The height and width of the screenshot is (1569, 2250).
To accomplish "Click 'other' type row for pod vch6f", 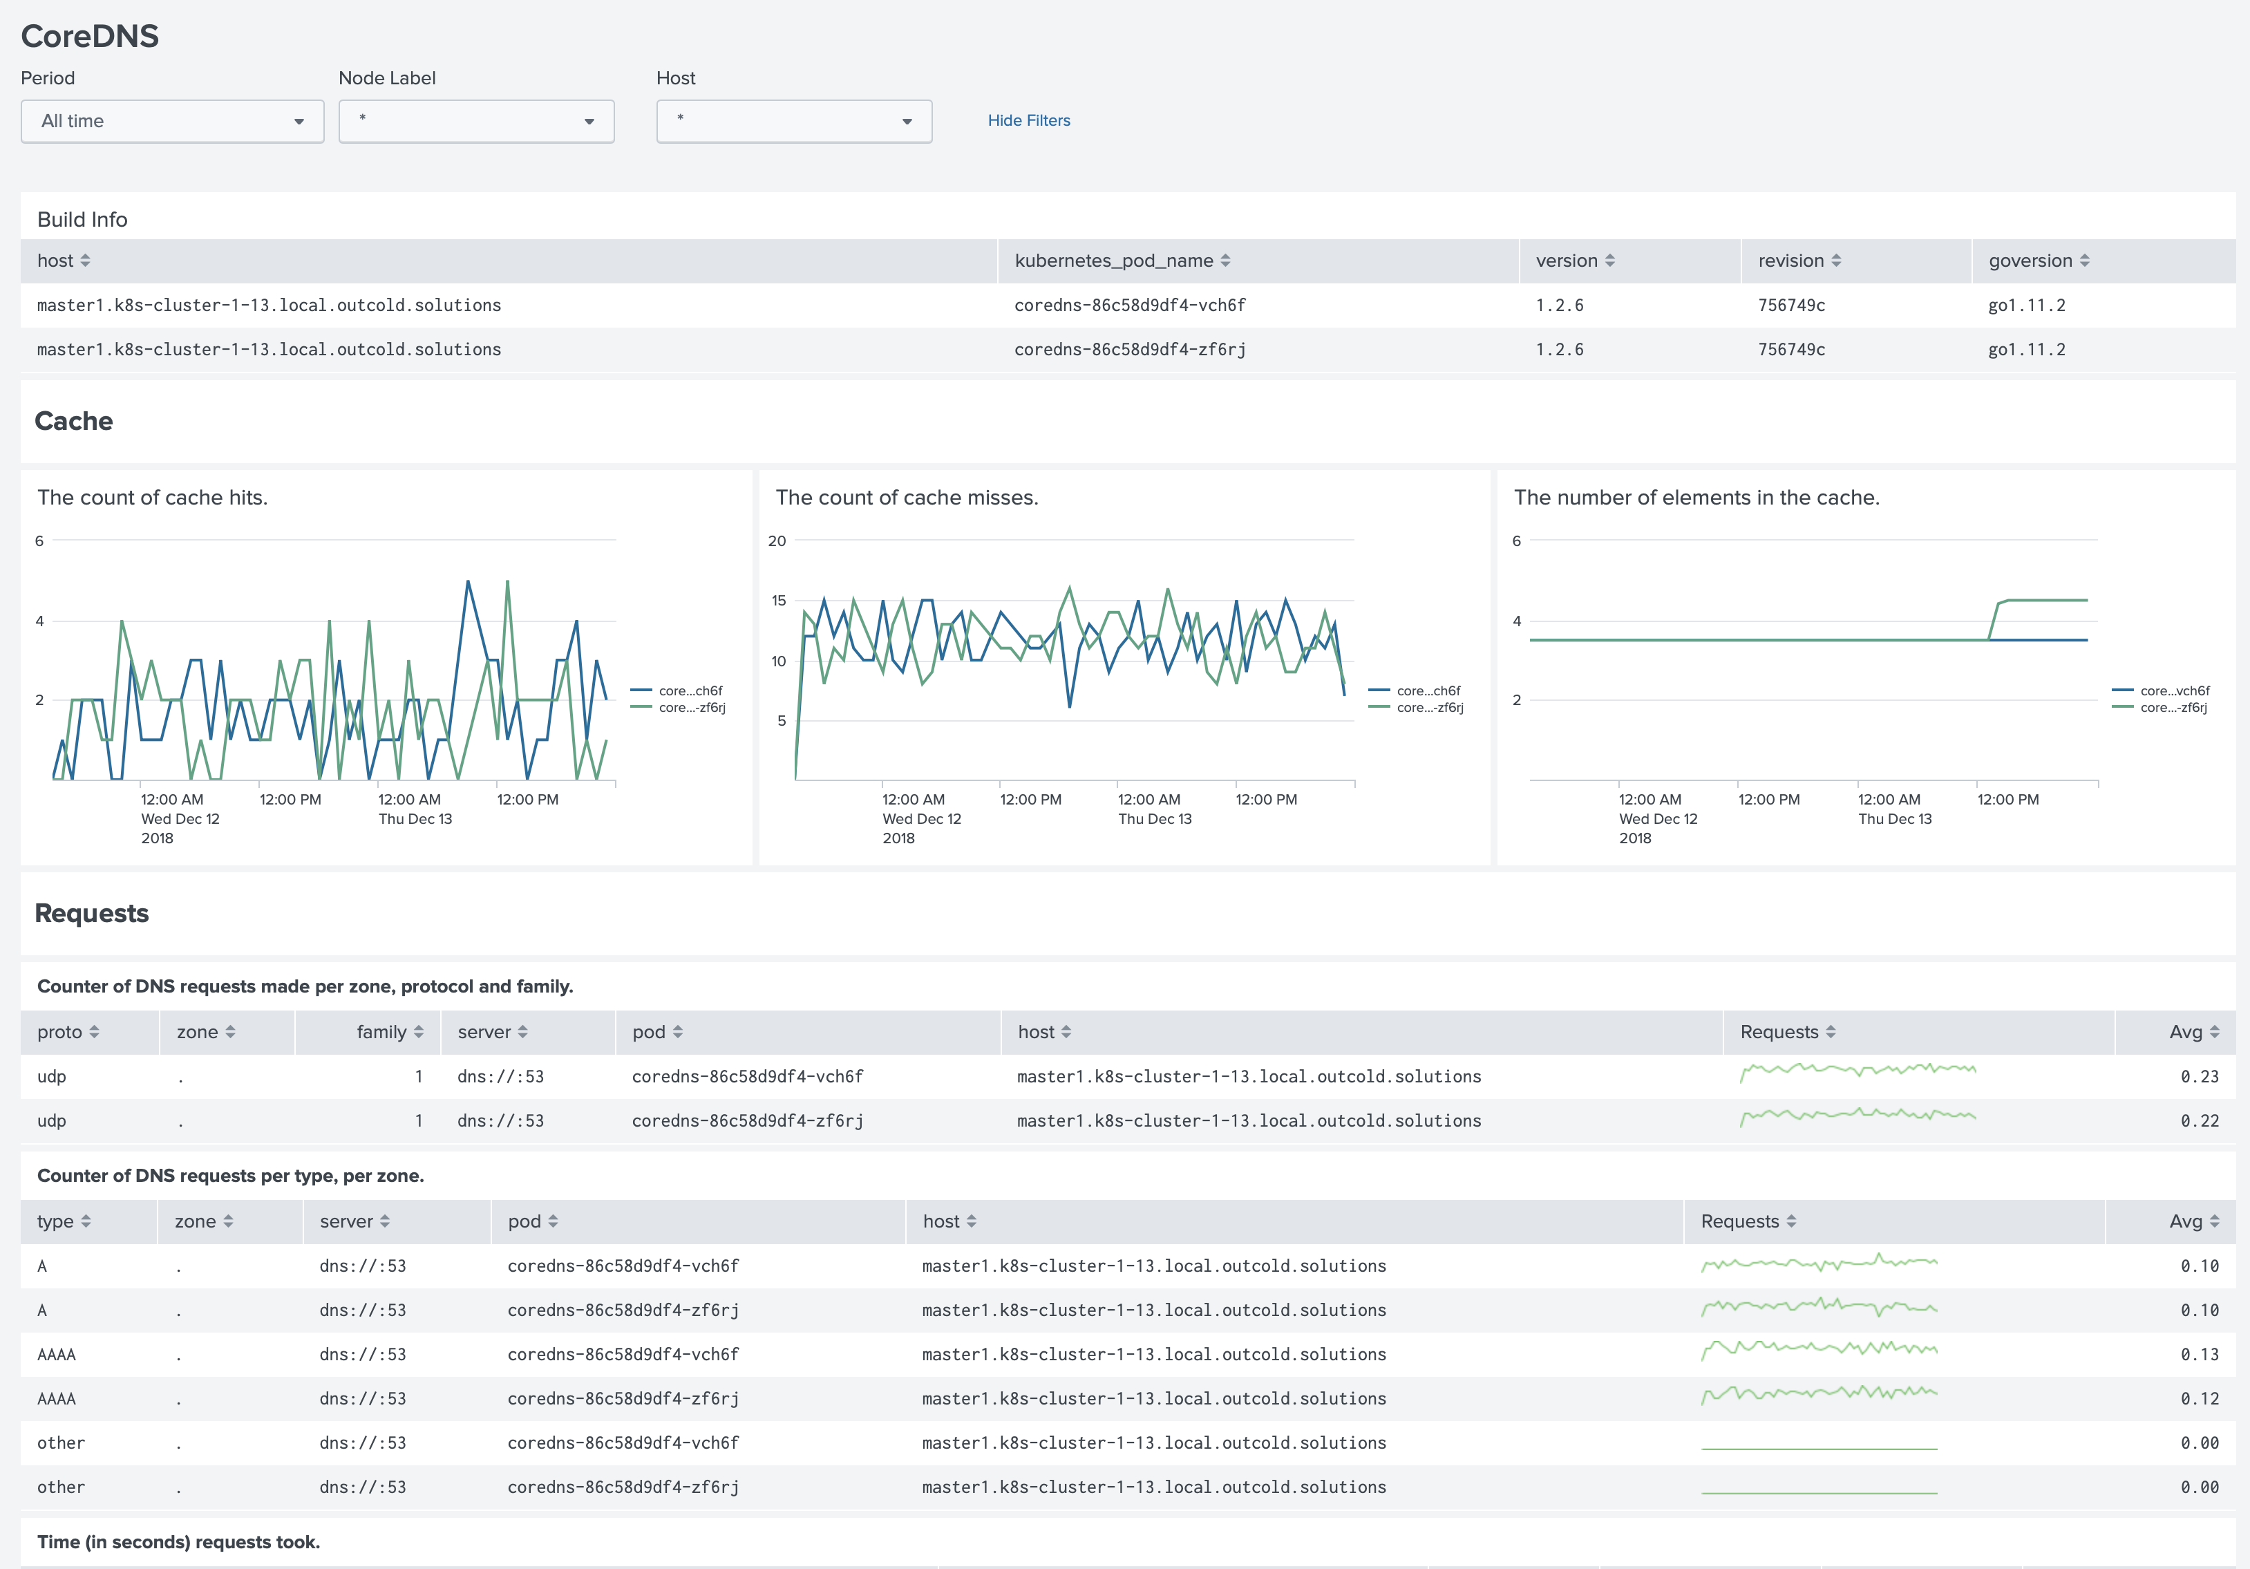I will (x=1128, y=1444).
